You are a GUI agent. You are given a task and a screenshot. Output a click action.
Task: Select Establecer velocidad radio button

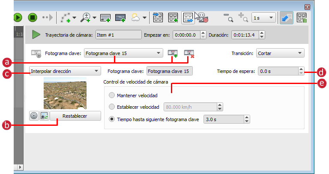(112, 107)
